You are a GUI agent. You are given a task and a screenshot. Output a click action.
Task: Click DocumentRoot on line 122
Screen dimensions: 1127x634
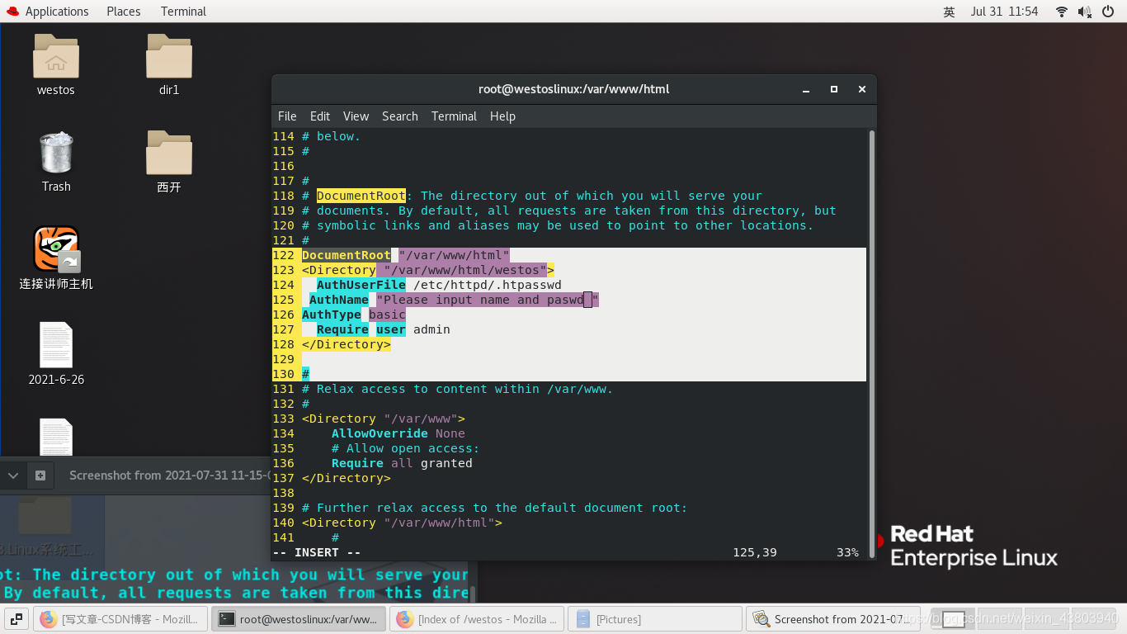pos(347,255)
